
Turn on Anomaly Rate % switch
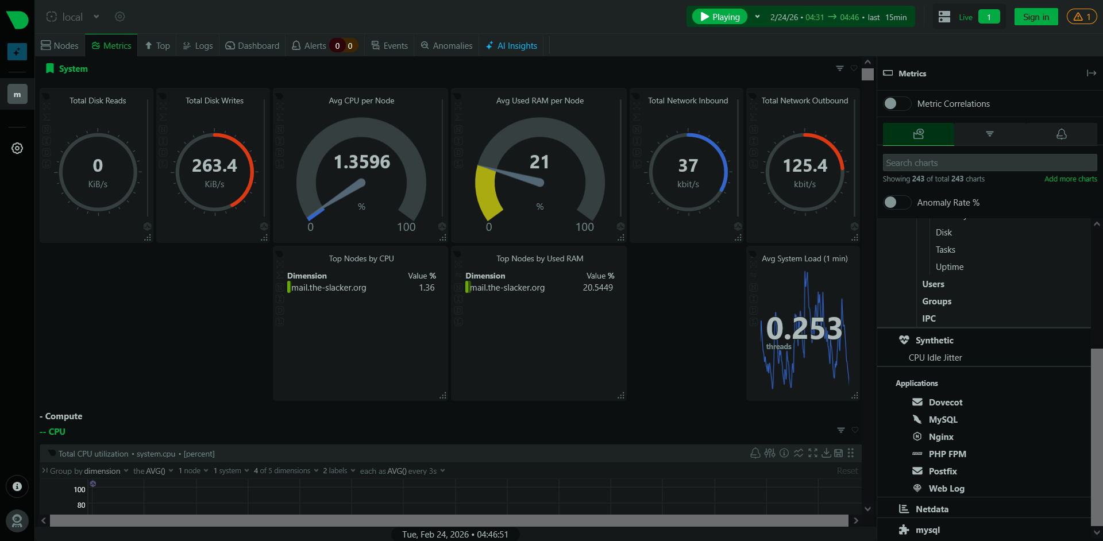[x=896, y=202]
